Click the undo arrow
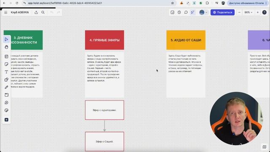Image resolution: width=270 pixels, height=152 pixels. click(52, 12)
